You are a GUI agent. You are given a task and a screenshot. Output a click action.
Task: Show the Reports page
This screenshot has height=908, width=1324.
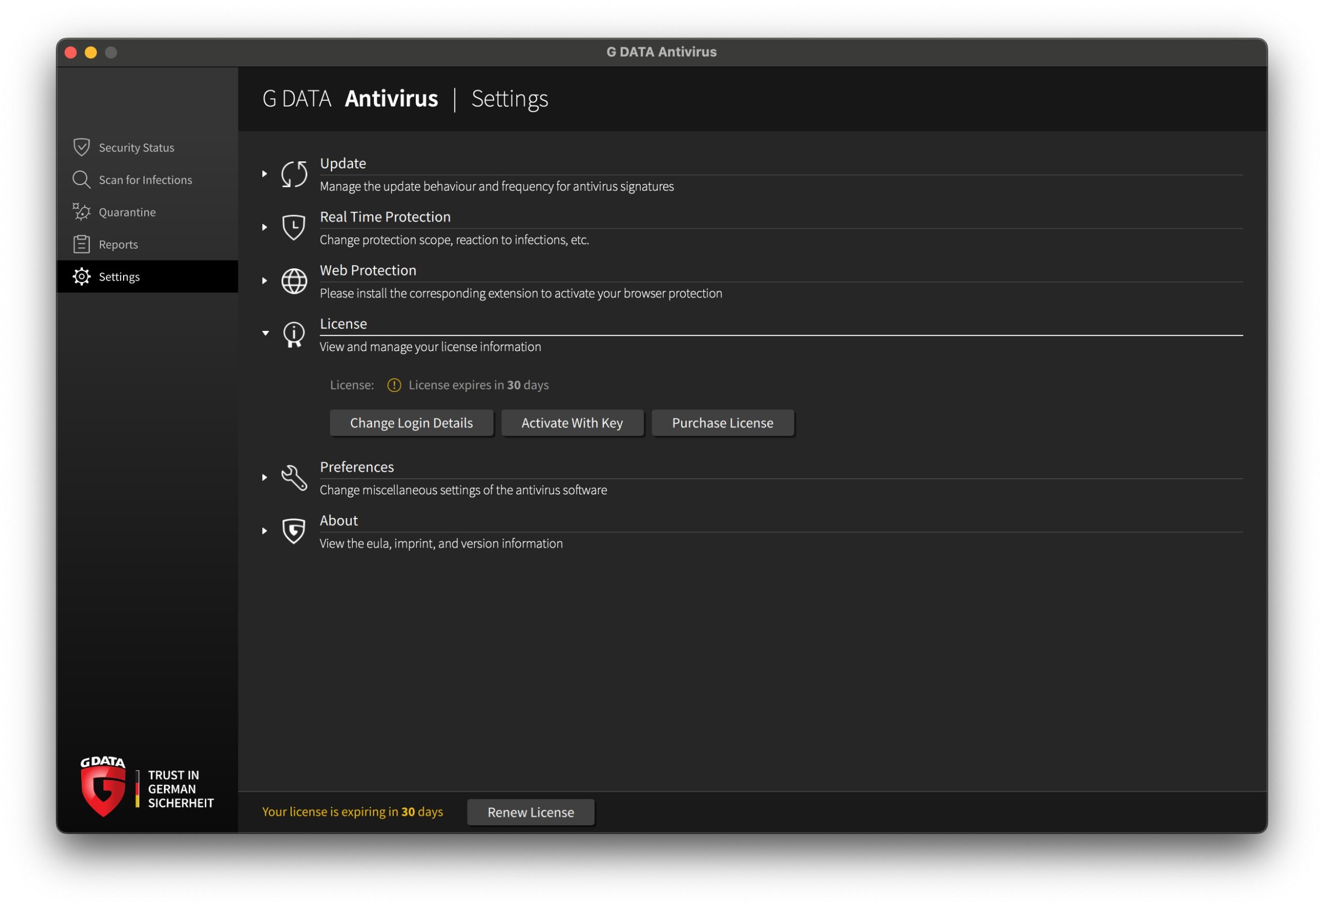[x=147, y=245]
